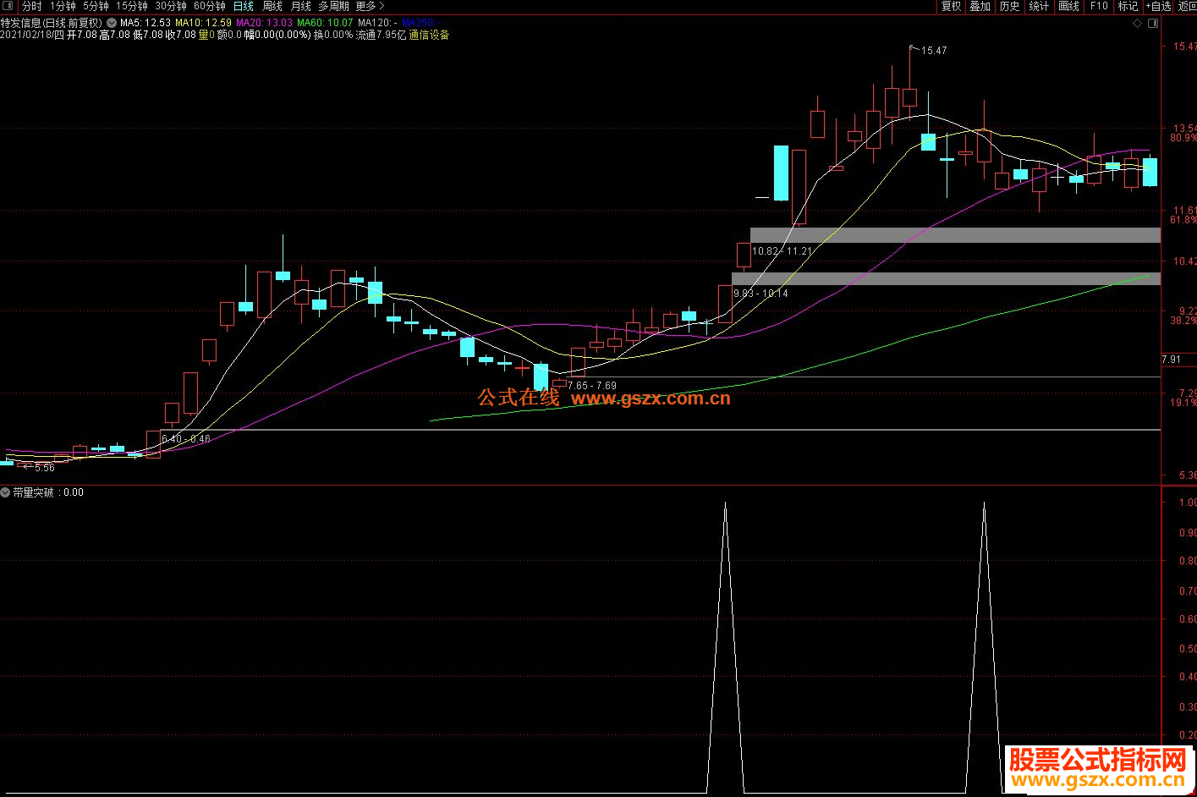Click the 通信设备 sector link
The width and height of the screenshot is (1197, 797).
429,35
